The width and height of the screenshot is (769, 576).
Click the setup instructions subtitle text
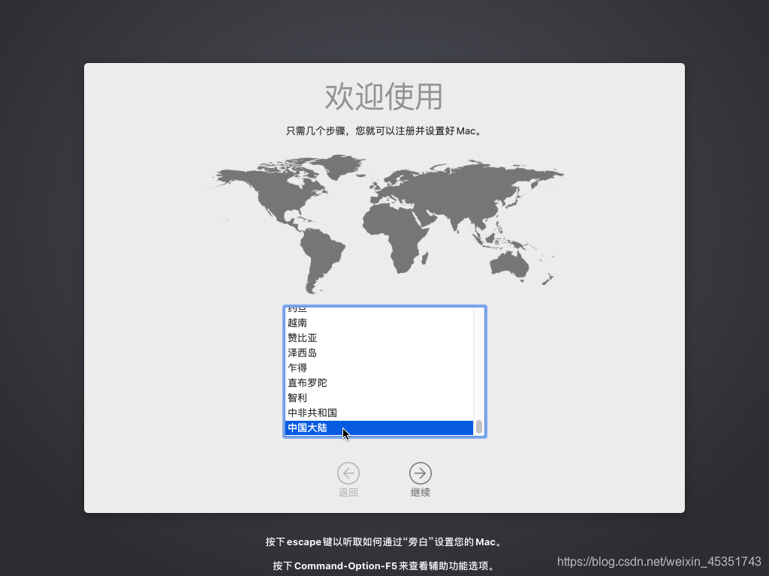click(x=384, y=130)
